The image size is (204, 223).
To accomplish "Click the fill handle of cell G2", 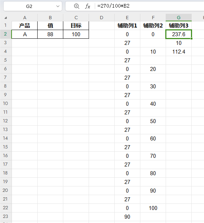I will tap(191, 38).
